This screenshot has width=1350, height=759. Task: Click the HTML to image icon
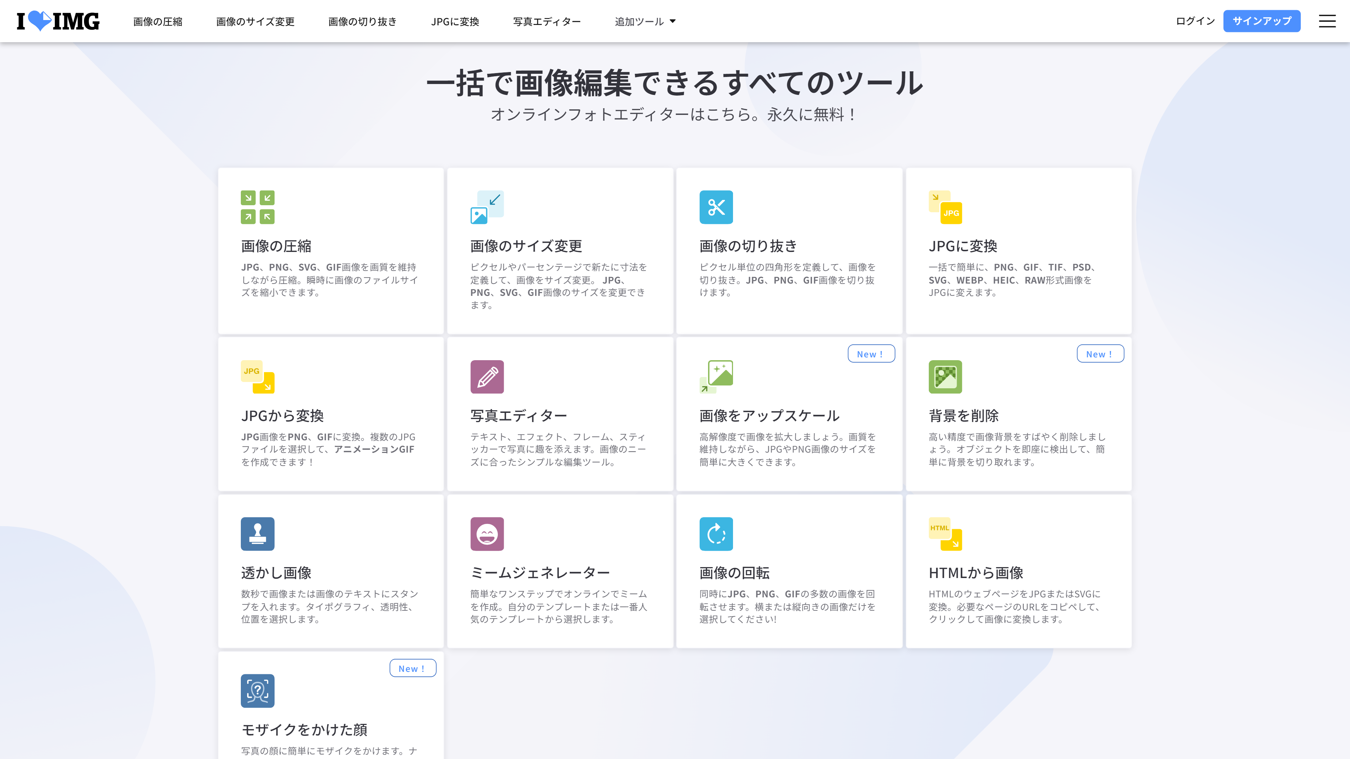point(945,534)
